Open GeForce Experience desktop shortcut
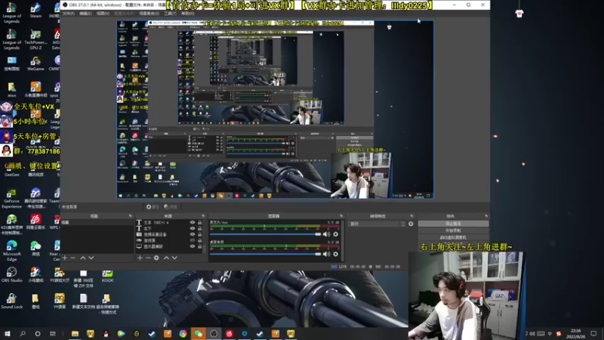The width and height of the screenshot is (604, 340). tap(11, 199)
